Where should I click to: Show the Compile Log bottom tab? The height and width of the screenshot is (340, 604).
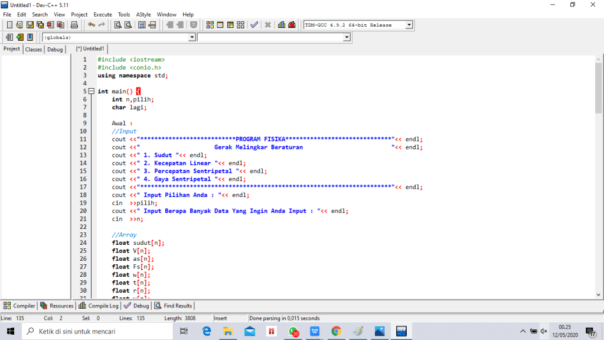click(x=99, y=306)
